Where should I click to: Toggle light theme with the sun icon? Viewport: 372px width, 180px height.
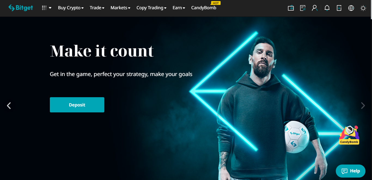pos(363,8)
